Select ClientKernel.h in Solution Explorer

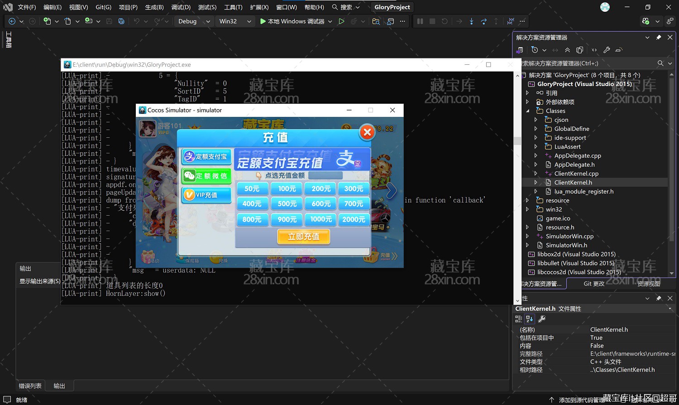(x=573, y=182)
